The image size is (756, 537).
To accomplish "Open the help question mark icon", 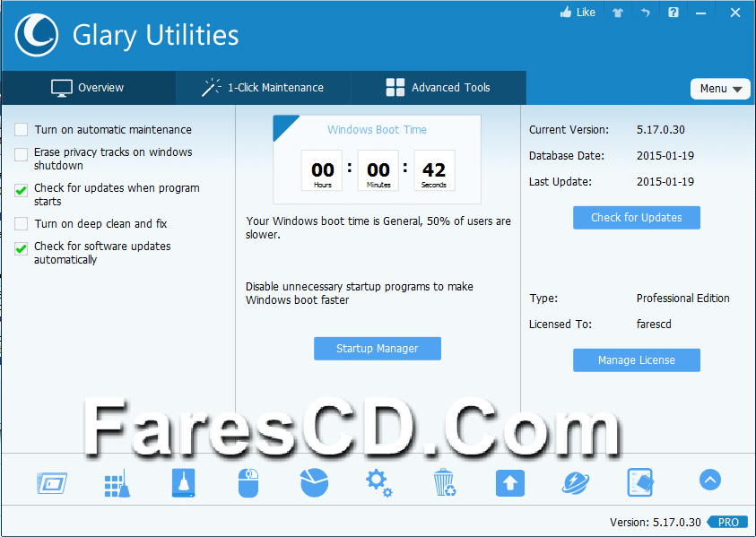I will click(x=673, y=13).
